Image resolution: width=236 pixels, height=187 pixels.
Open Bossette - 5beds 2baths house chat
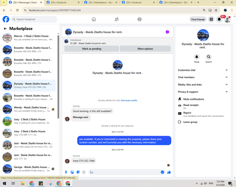click(x=28, y=73)
